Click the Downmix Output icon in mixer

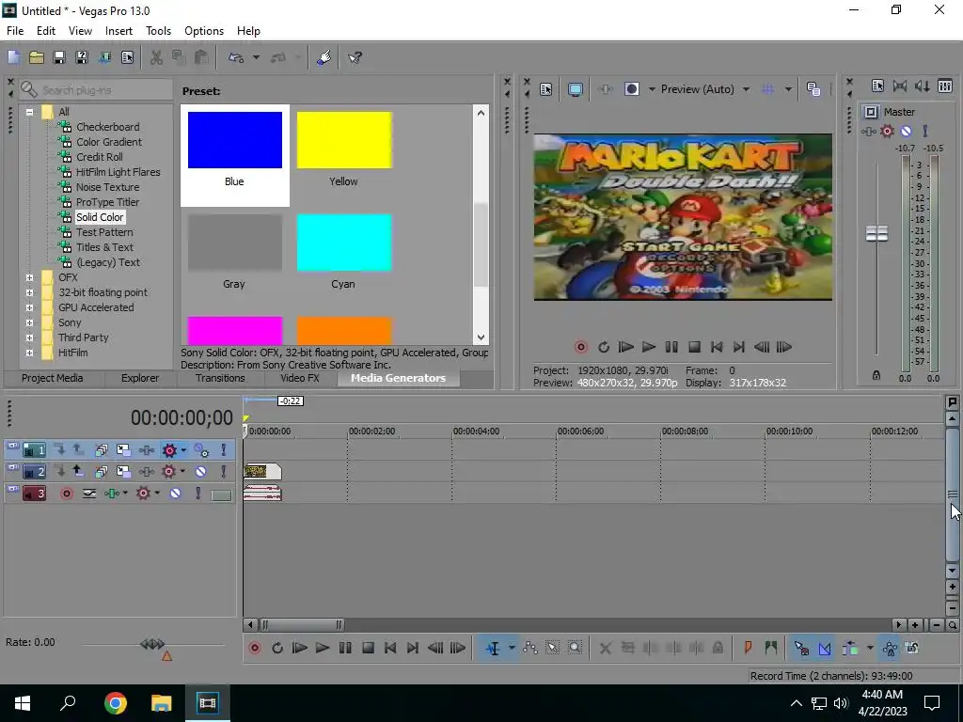tap(900, 86)
